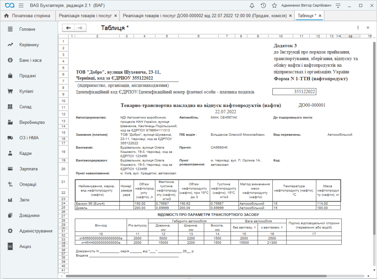Switch to Реалізація товарів і послуг list tab

point(85,15)
